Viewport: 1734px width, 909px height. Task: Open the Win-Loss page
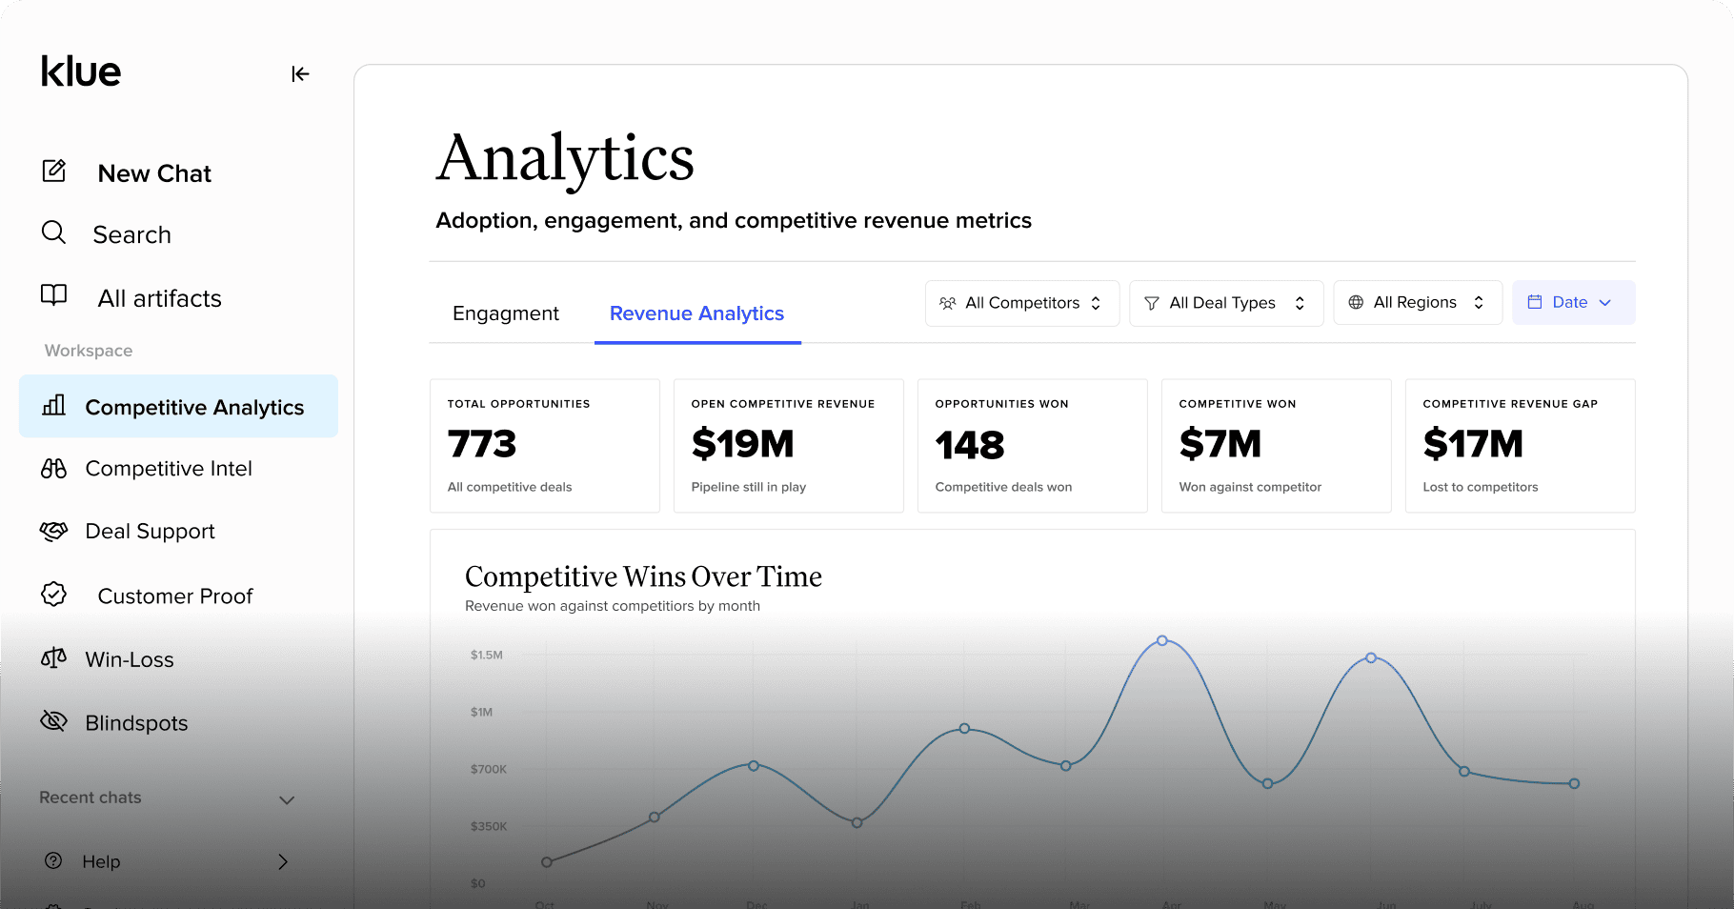click(x=130, y=659)
